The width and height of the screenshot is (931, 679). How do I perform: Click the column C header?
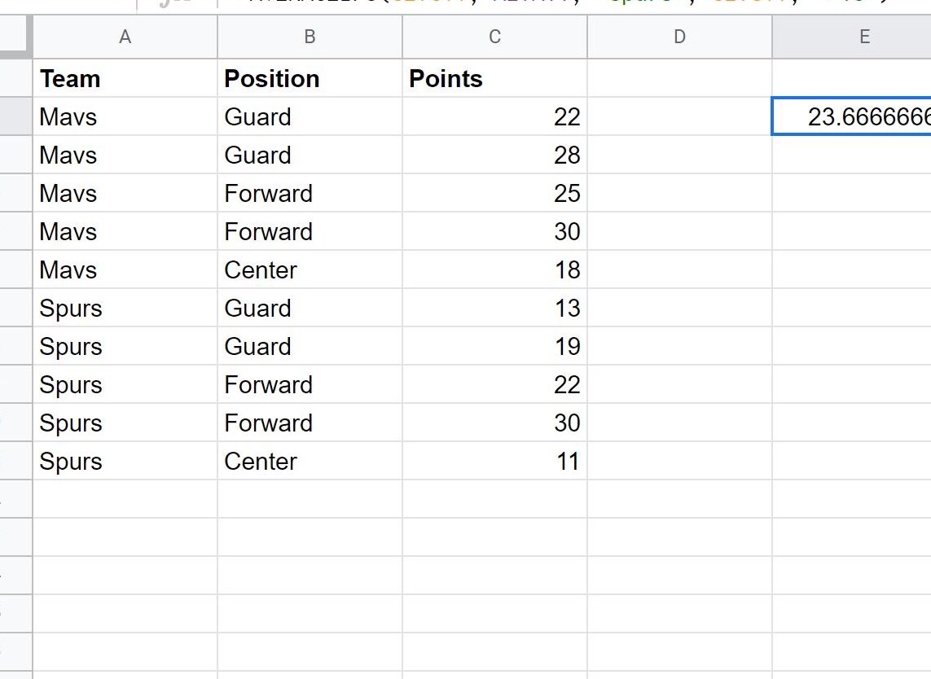(x=494, y=37)
